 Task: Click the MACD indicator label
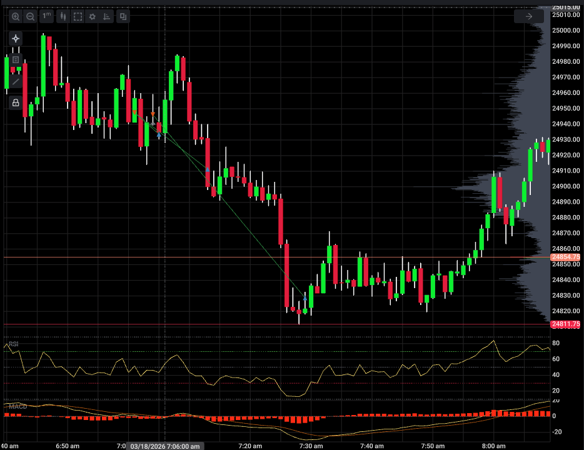pos(18,406)
